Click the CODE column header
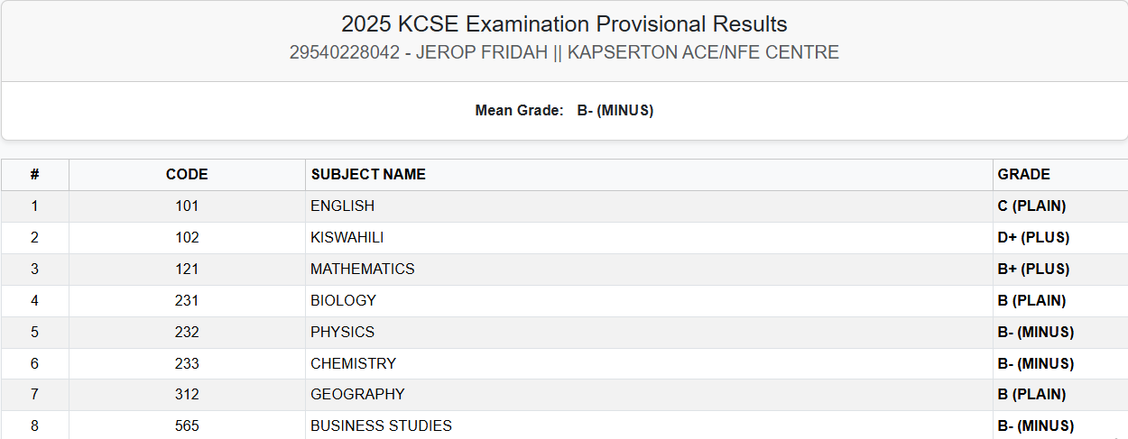Viewport: 1128px width, 439px height. 187,175
